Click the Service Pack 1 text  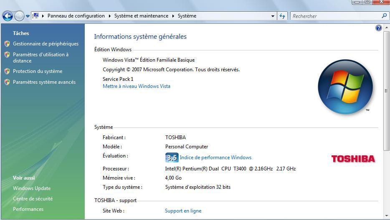point(118,79)
